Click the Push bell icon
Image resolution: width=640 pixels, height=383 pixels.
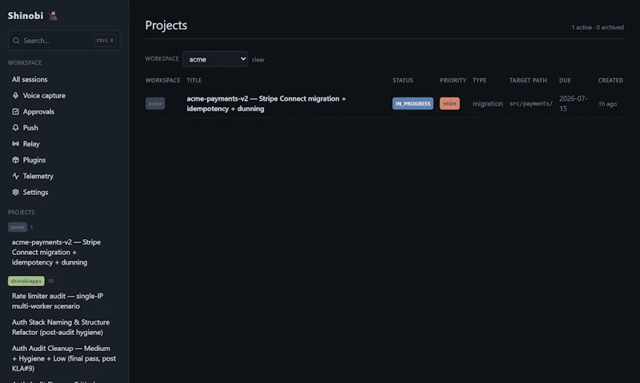[x=15, y=128]
